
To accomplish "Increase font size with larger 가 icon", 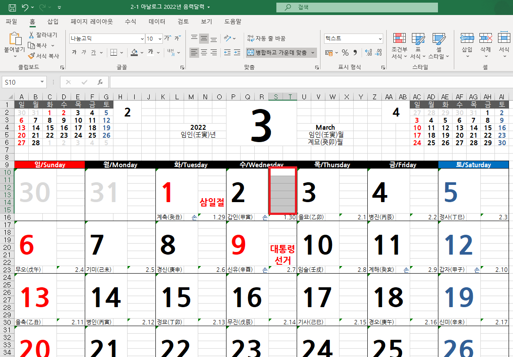I will point(167,38).
